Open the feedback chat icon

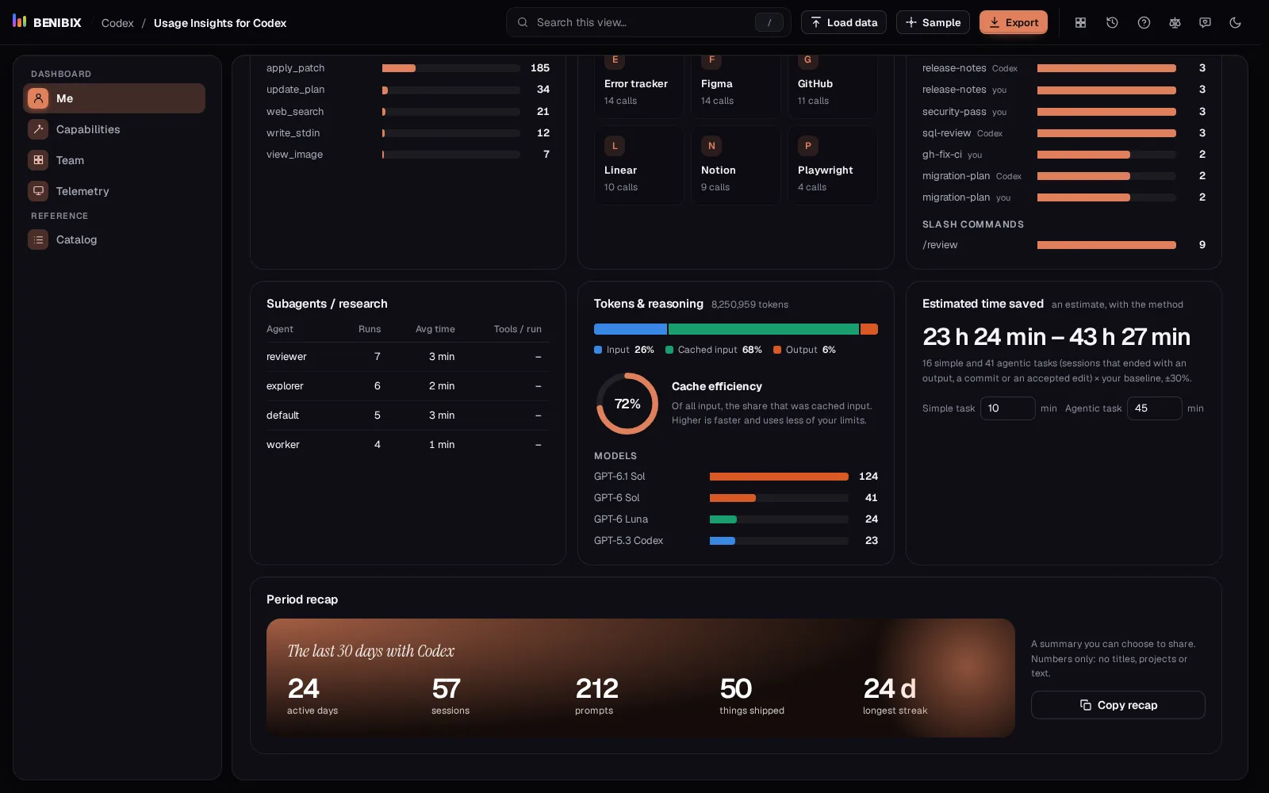(x=1205, y=22)
